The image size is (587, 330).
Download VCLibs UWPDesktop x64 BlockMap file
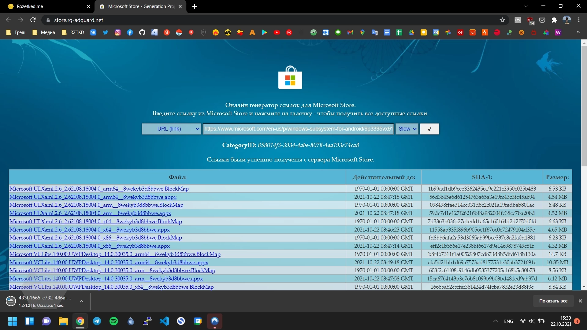coord(111,287)
